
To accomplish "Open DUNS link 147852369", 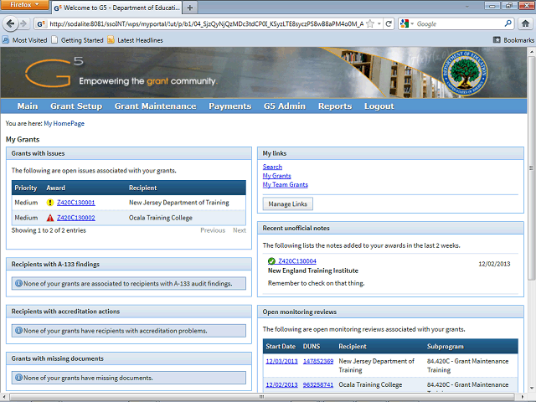I will (x=317, y=361).
